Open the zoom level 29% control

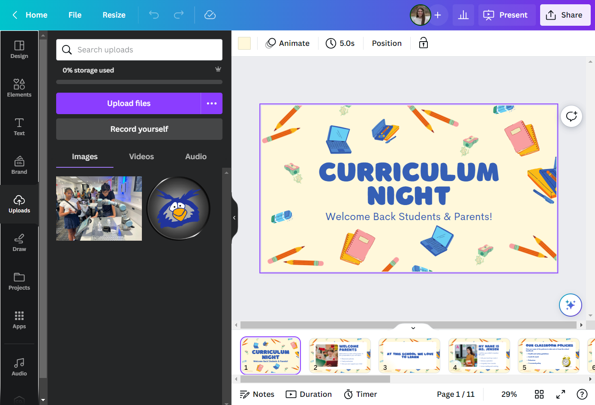509,394
